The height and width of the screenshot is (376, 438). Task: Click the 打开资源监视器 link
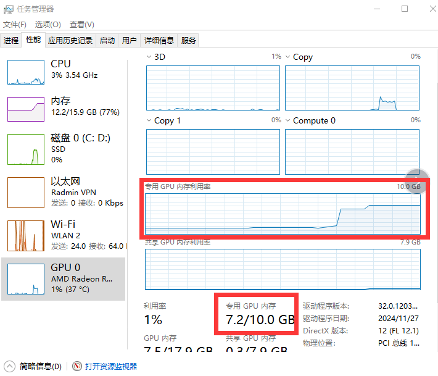click(x=111, y=366)
